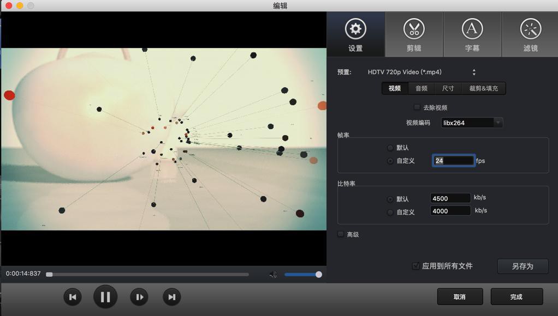Viewport: 558px width, 316px height.
Task: Open the 预置 preset dropdown
Action: (x=422, y=72)
